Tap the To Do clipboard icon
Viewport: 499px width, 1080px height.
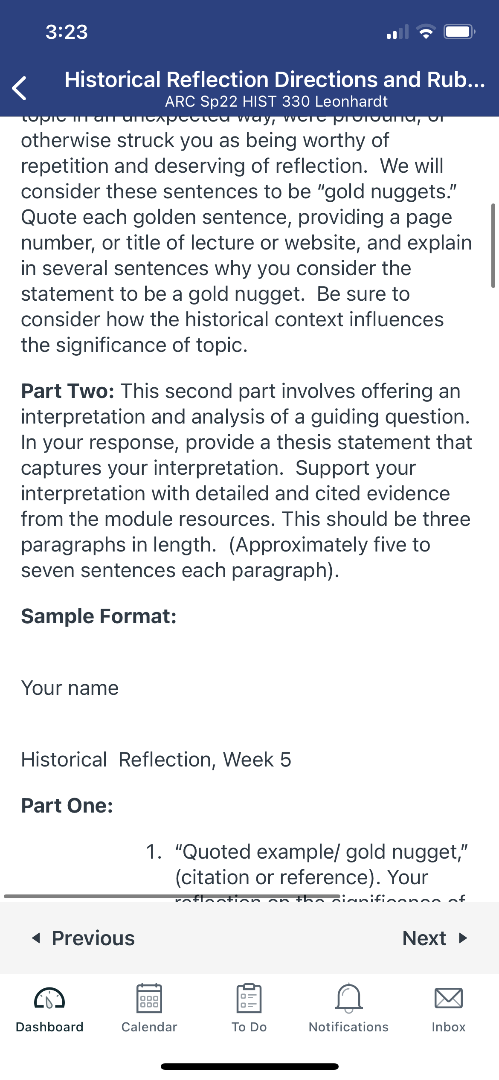[x=249, y=998]
